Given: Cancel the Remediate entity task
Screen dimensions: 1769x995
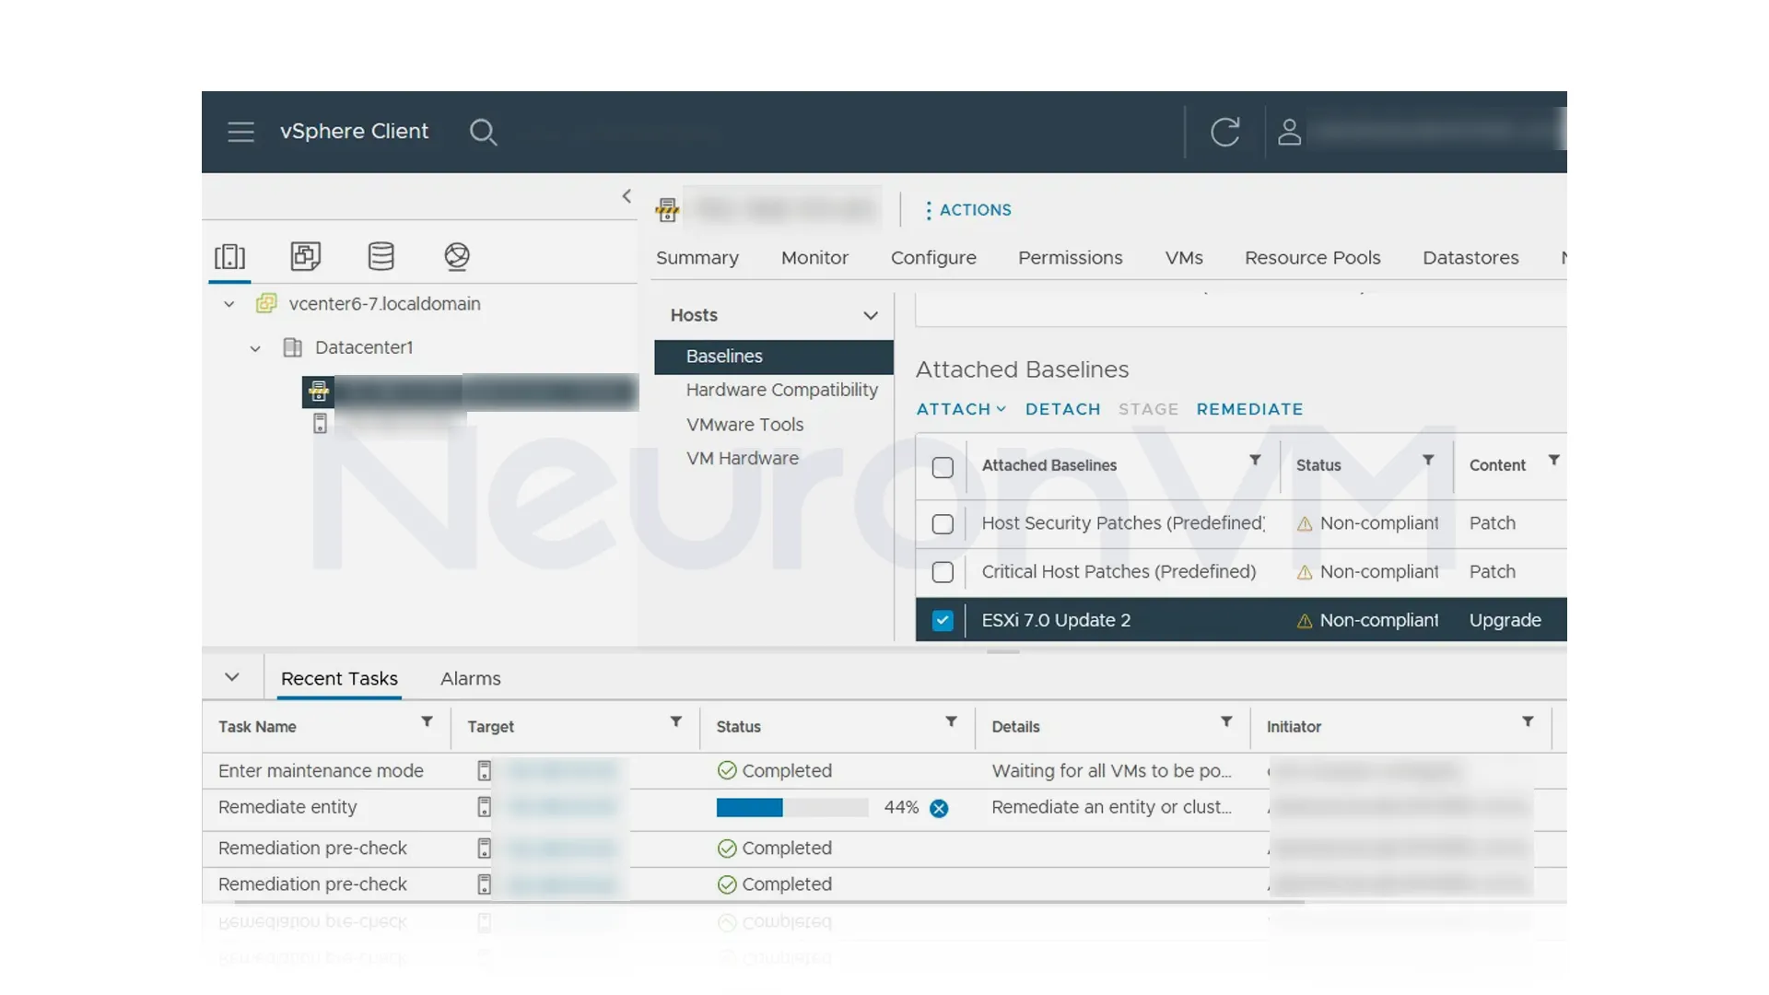Looking at the screenshot, I should pos(939,809).
